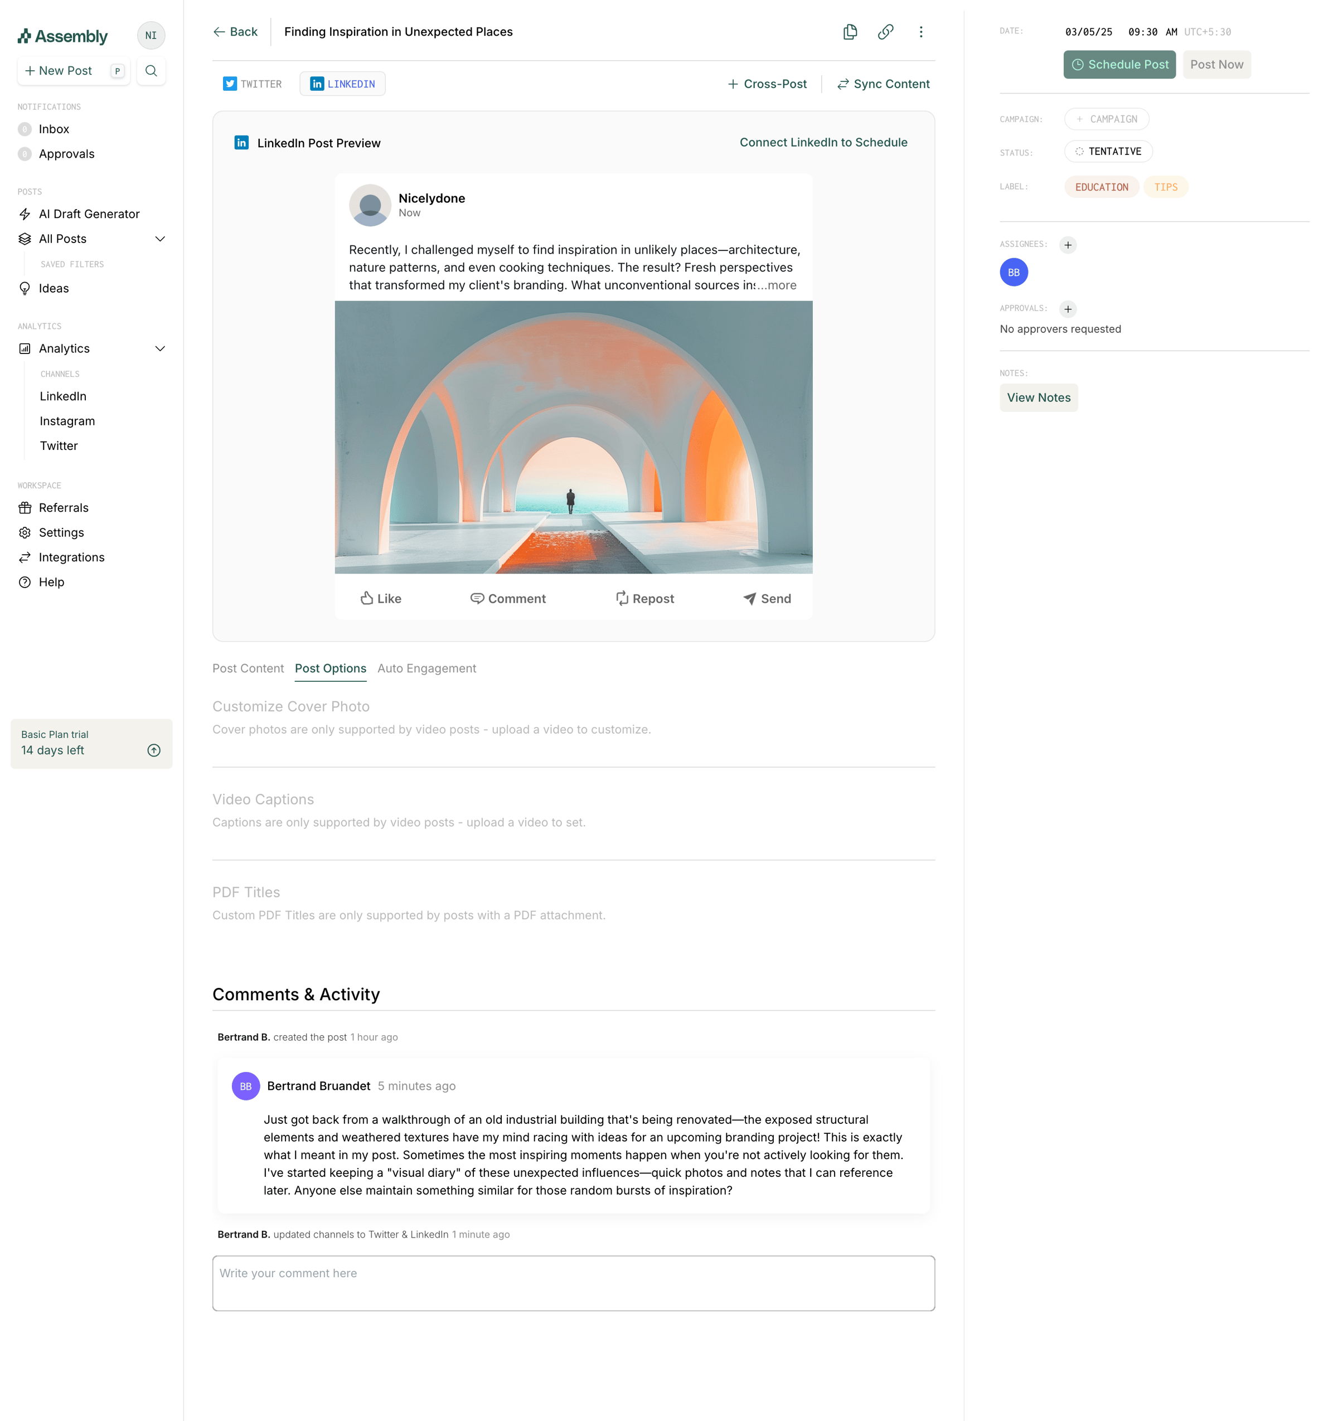Click Send in the LinkedIn preview
1338x1421 pixels.
click(x=767, y=598)
